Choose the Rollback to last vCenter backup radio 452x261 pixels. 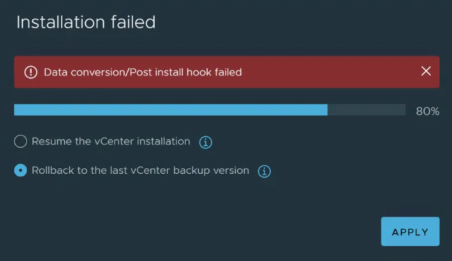21,170
